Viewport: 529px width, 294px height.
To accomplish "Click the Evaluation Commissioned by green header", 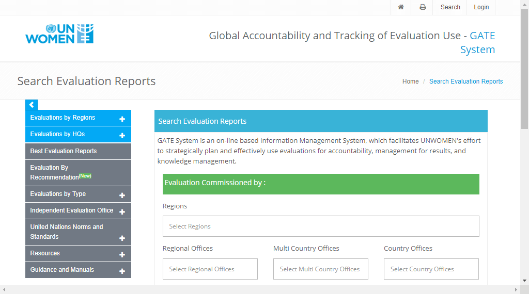I will [x=321, y=184].
